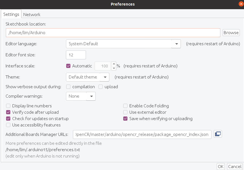Enable verbose output during compilation
The image size is (244, 170).
[x=68, y=87]
